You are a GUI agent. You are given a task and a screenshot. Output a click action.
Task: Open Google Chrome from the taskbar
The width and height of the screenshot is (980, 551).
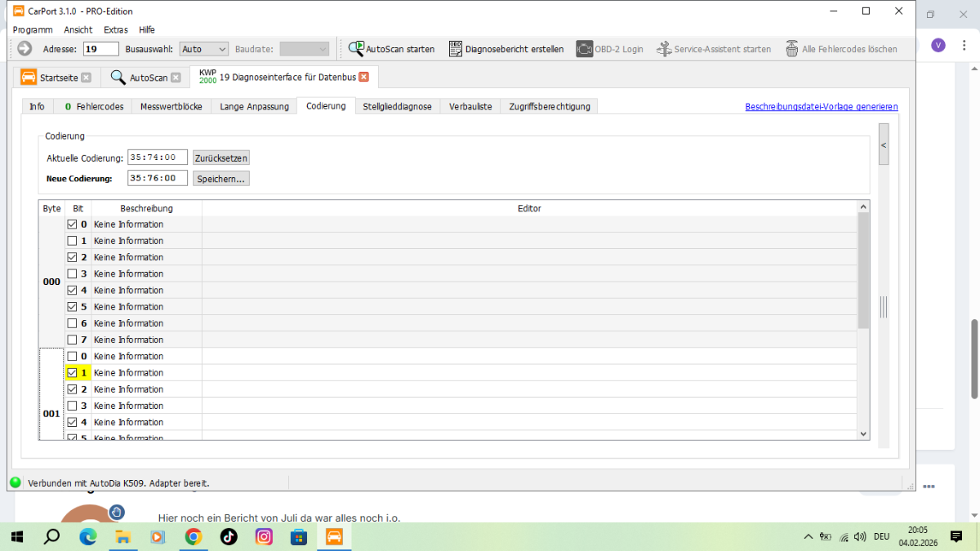pyautogui.click(x=194, y=536)
